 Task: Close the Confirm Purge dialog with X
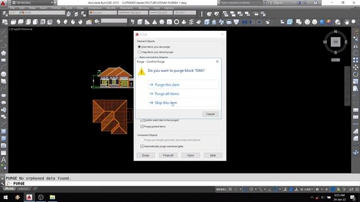pyautogui.click(x=217, y=62)
